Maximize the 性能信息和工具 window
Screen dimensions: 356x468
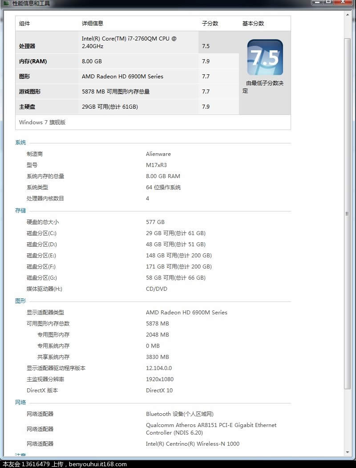coord(328,2)
